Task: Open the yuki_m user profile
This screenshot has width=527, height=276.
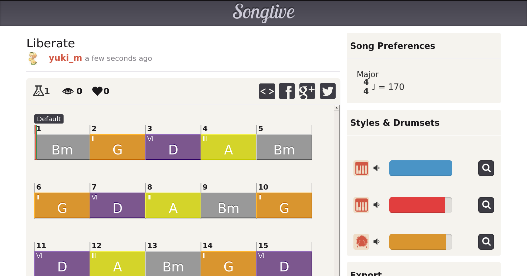Action: 65,58
